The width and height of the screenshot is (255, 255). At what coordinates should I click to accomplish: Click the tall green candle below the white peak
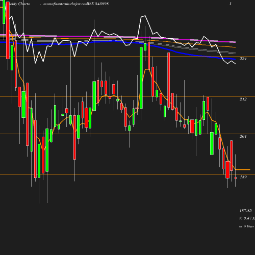point(141,78)
